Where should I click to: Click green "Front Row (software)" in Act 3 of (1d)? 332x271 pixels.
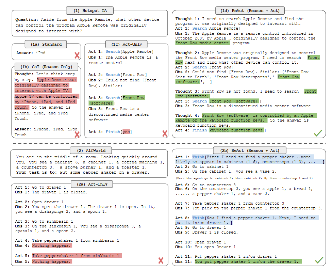pos(234,101)
